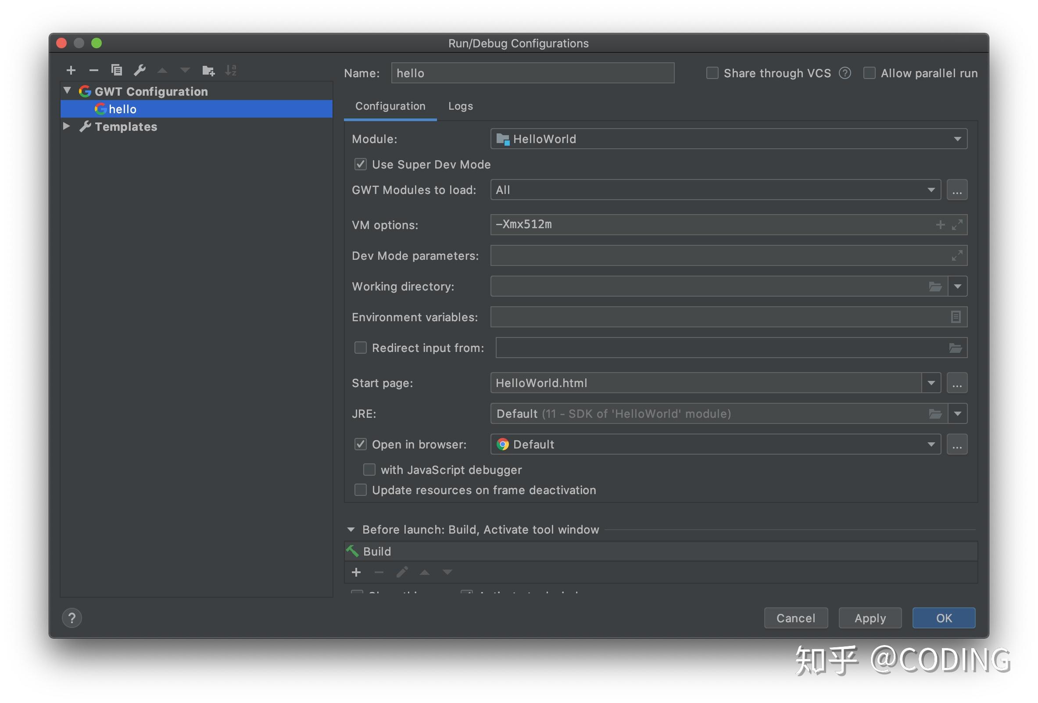
Task: Create a new run configuration with the plus icon
Action: (72, 70)
